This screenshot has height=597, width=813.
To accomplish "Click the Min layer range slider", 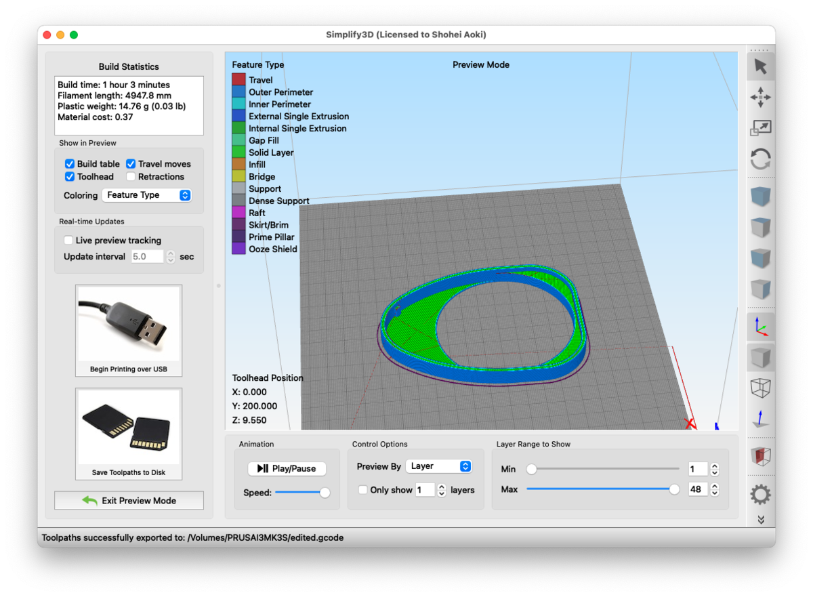I will (603, 468).
